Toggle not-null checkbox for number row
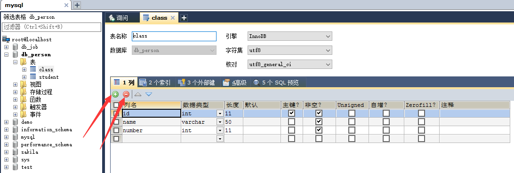The image size is (514, 173). 319,130
